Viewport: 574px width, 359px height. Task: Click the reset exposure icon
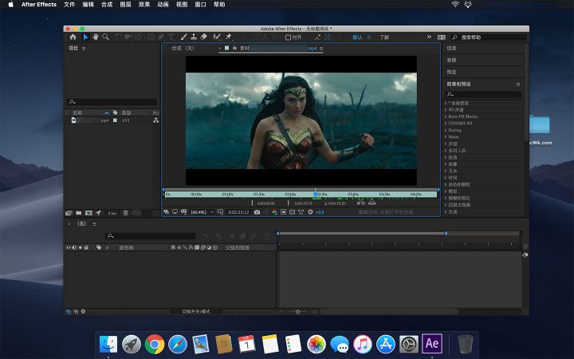pos(310,212)
